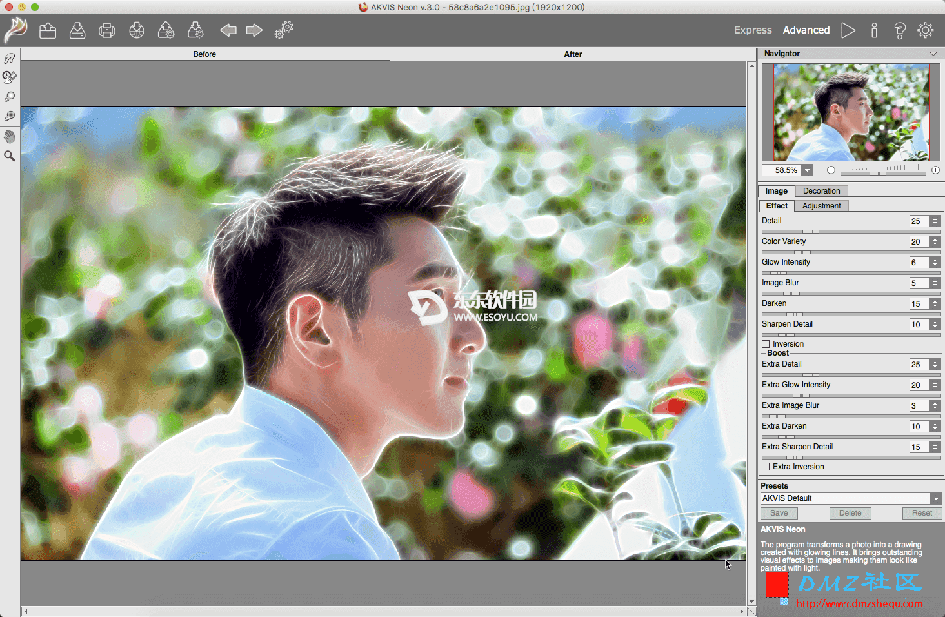The height and width of the screenshot is (617, 945).
Task: Switch to the Before tab
Action: point(204,54)
